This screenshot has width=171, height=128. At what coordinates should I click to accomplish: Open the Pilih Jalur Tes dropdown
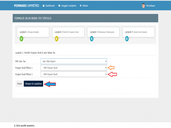click(74, 61)
